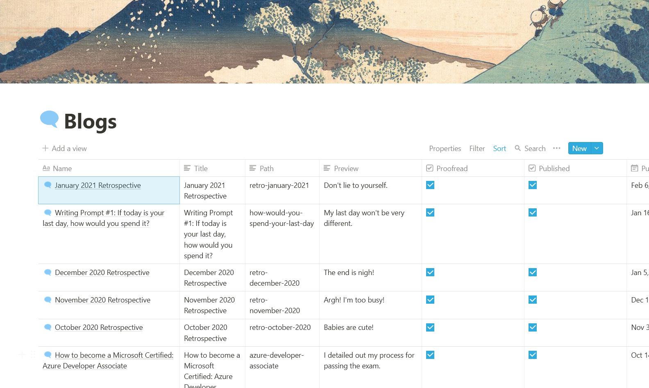Uncheck Published for December 2020 Retrospective
The width and height of the screenshot is (649, 388).
(x=533, y=272)
